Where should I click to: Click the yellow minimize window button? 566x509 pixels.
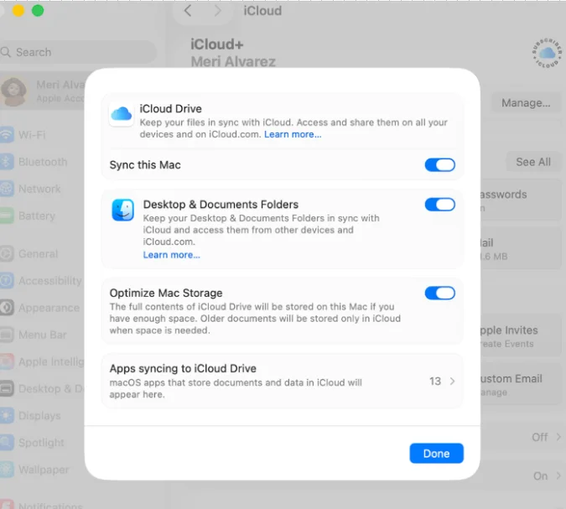pos(18,11)
